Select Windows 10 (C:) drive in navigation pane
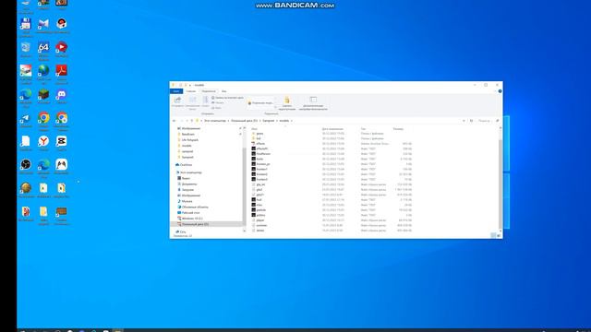 pyautogui.click(x=190, y=219)
